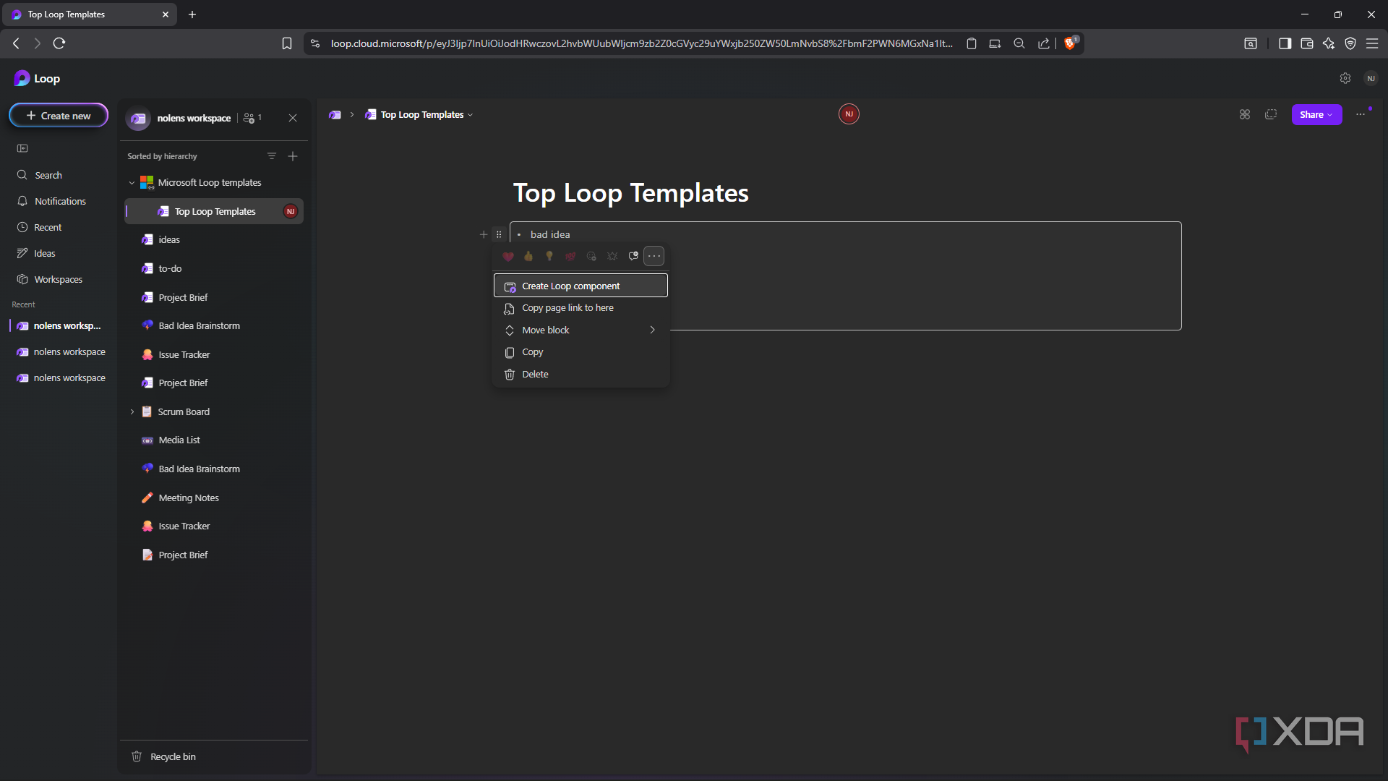This screenshot has width=1388, height=781.
Task: Click the browser address bar URL
Action: 641,43
